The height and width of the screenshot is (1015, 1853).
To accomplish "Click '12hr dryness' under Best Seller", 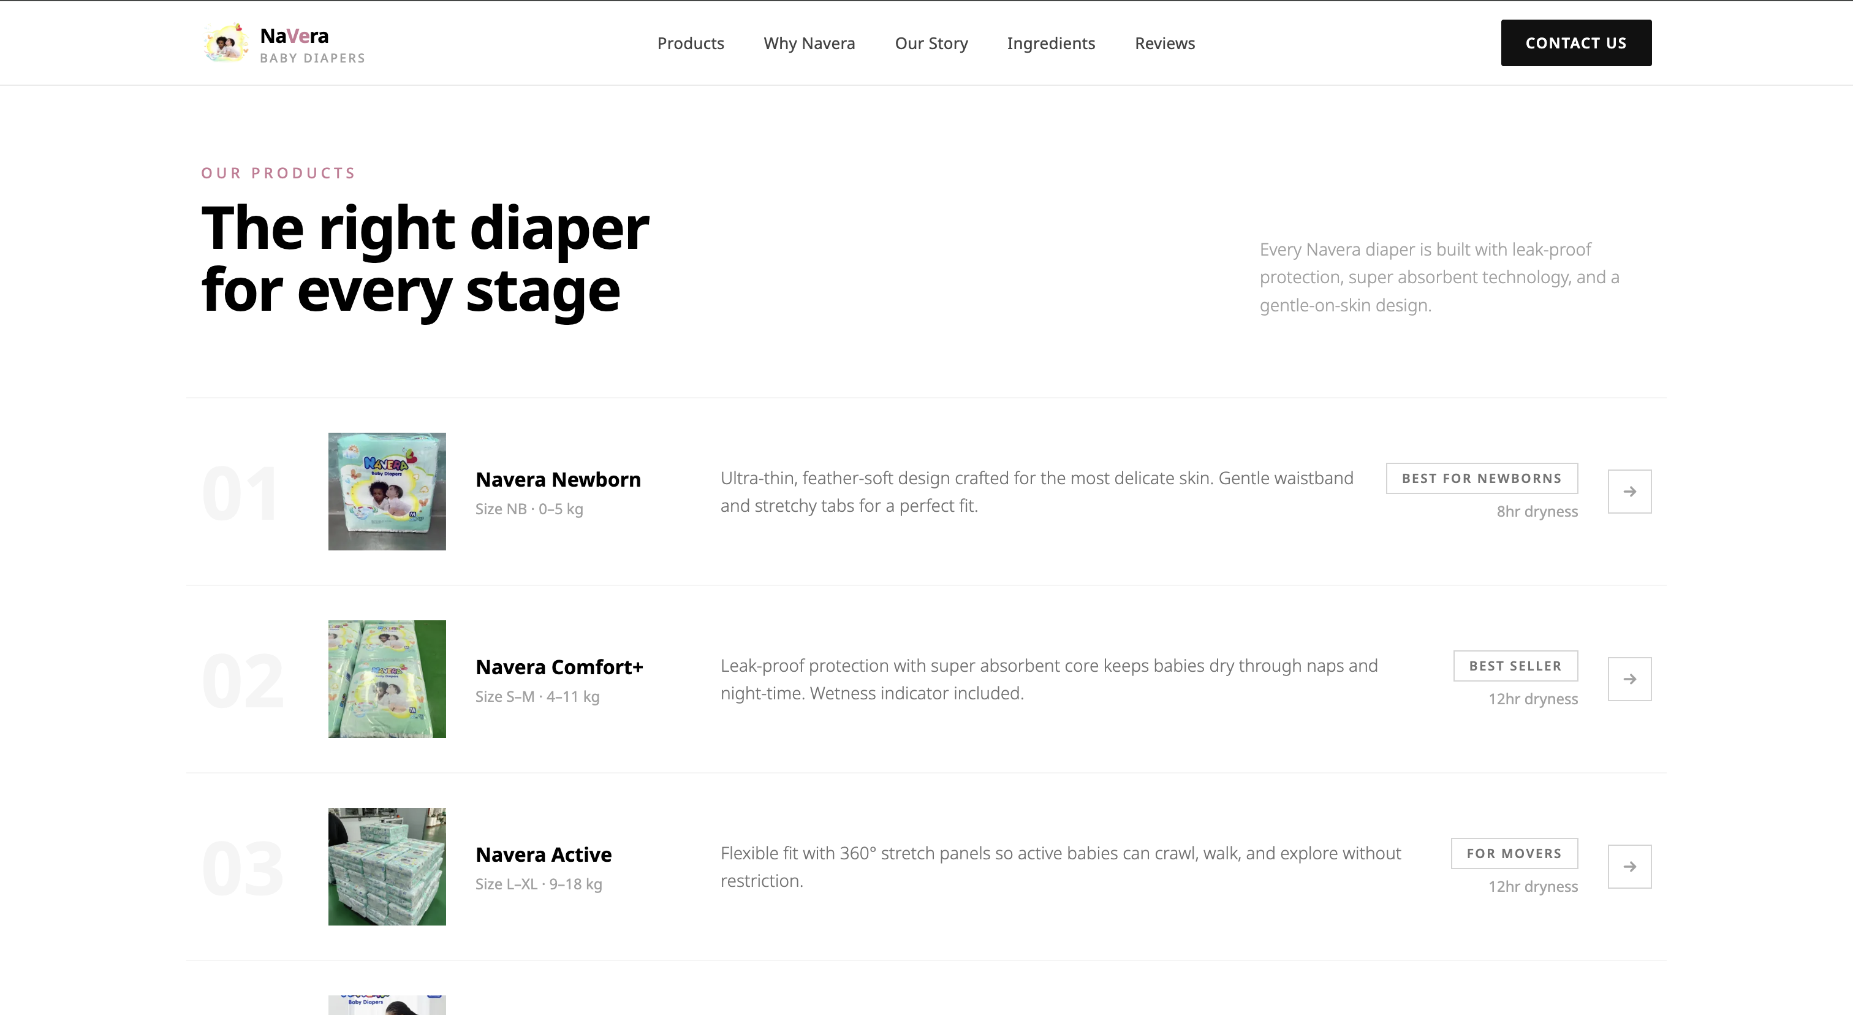I will point(1533,699).
